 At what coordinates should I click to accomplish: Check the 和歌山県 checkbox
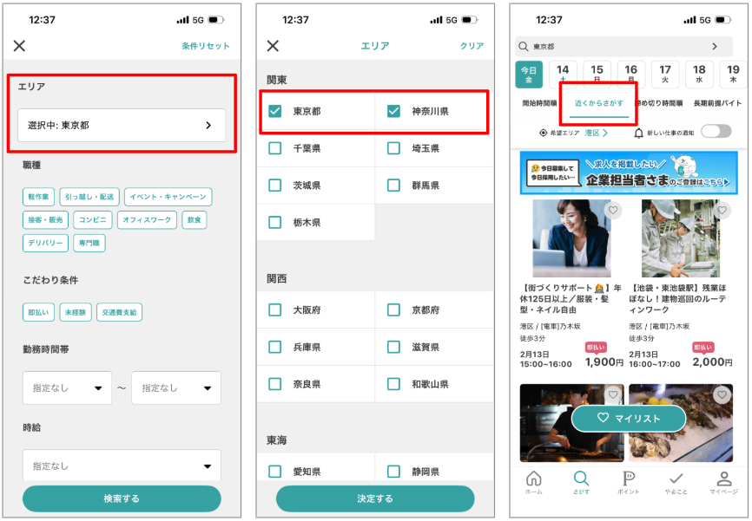point(393,384)
